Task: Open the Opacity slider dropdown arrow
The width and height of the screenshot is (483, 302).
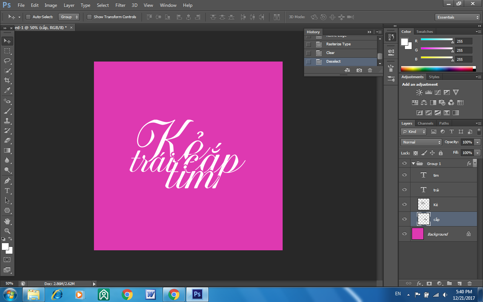Action: click(478, 142)
